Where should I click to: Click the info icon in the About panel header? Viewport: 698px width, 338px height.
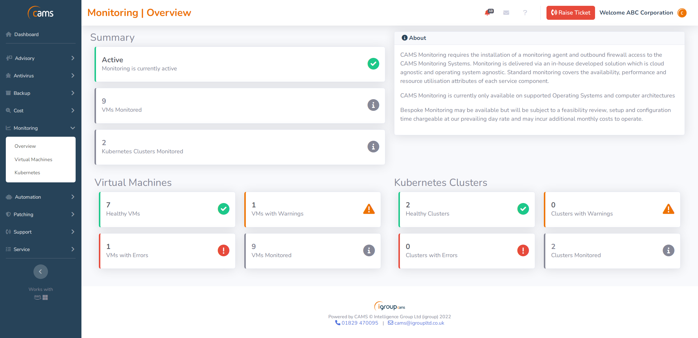(404, 38)
